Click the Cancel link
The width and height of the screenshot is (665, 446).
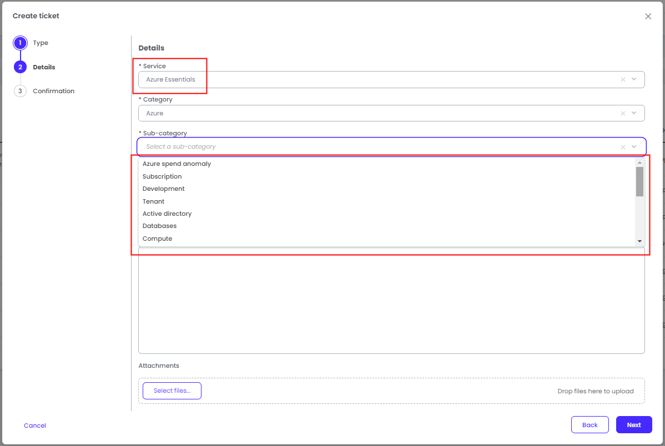click(x=35, y=425)
